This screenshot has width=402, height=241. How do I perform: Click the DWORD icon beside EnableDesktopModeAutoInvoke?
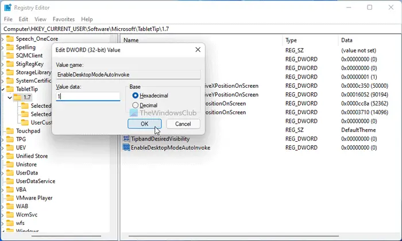click(126, 147)
